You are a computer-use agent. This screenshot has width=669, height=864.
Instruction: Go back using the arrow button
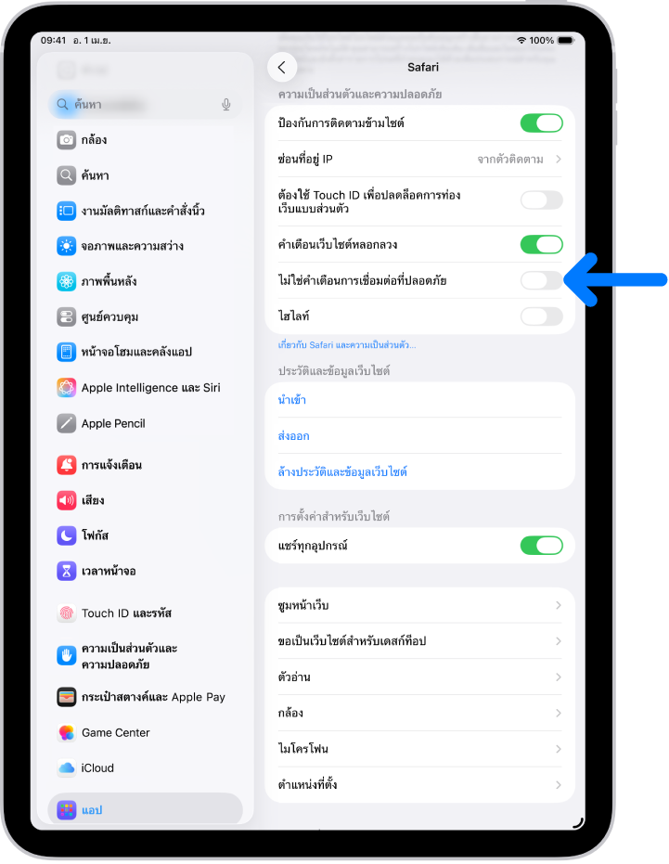(x=282, y=67)
